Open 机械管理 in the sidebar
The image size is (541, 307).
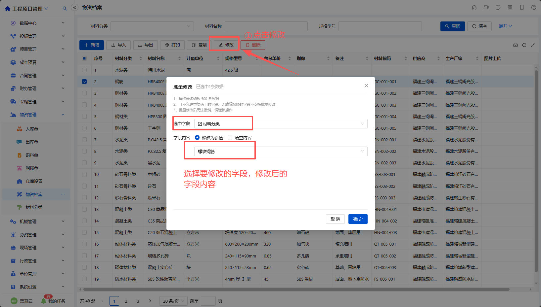37,222
